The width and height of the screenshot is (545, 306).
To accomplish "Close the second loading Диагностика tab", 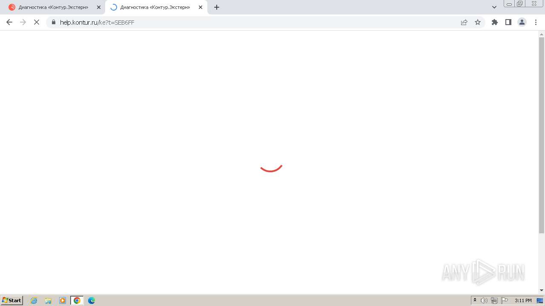I will tap(201, 7).
